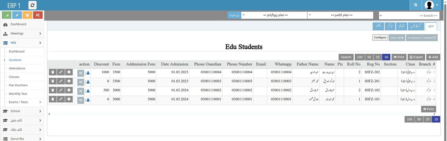Edit the HIFZ-102 student with pencil icon
447x141 pixels.
61,90
